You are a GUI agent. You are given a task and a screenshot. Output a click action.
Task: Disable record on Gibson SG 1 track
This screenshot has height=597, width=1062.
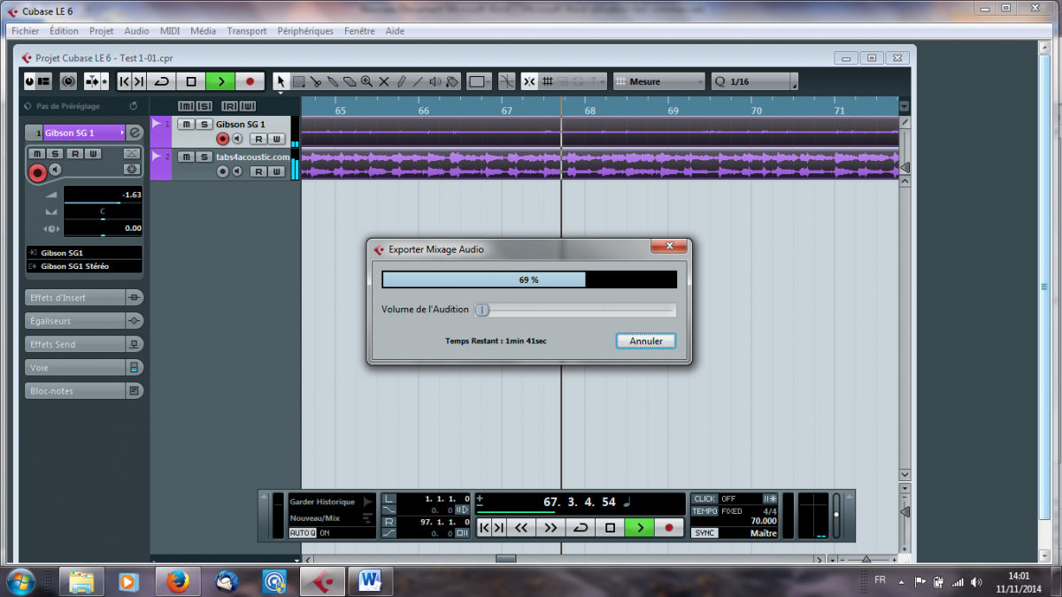coord(222,139)
